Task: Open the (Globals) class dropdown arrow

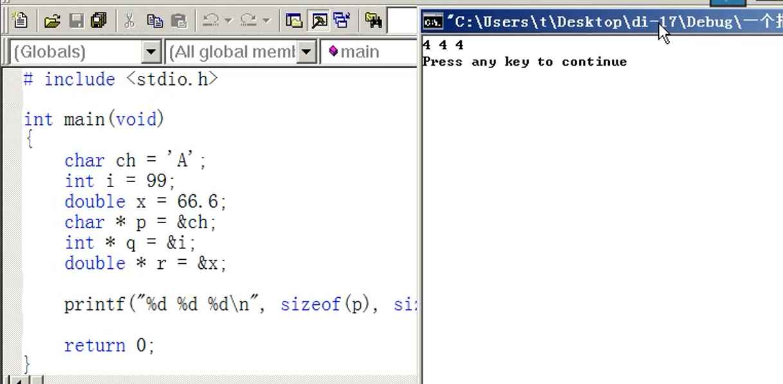Action: [151, 51]
